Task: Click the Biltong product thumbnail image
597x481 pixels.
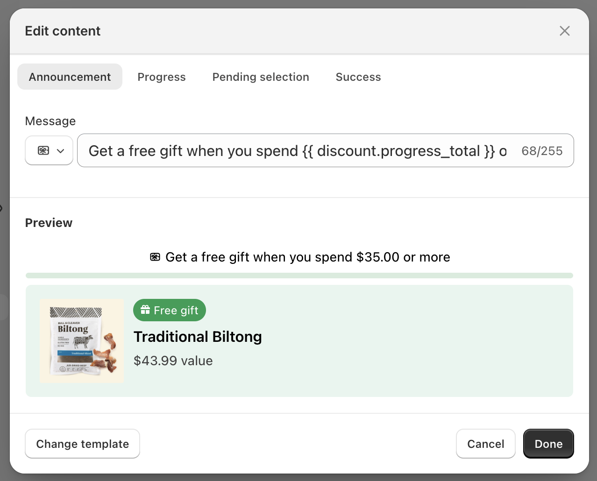Action: (x=82, y=341)
